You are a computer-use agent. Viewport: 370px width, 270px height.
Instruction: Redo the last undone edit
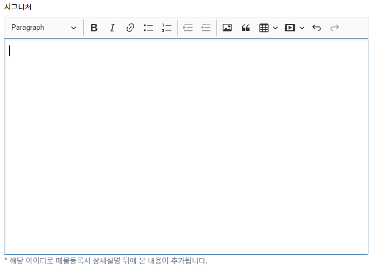pos(334,28)
